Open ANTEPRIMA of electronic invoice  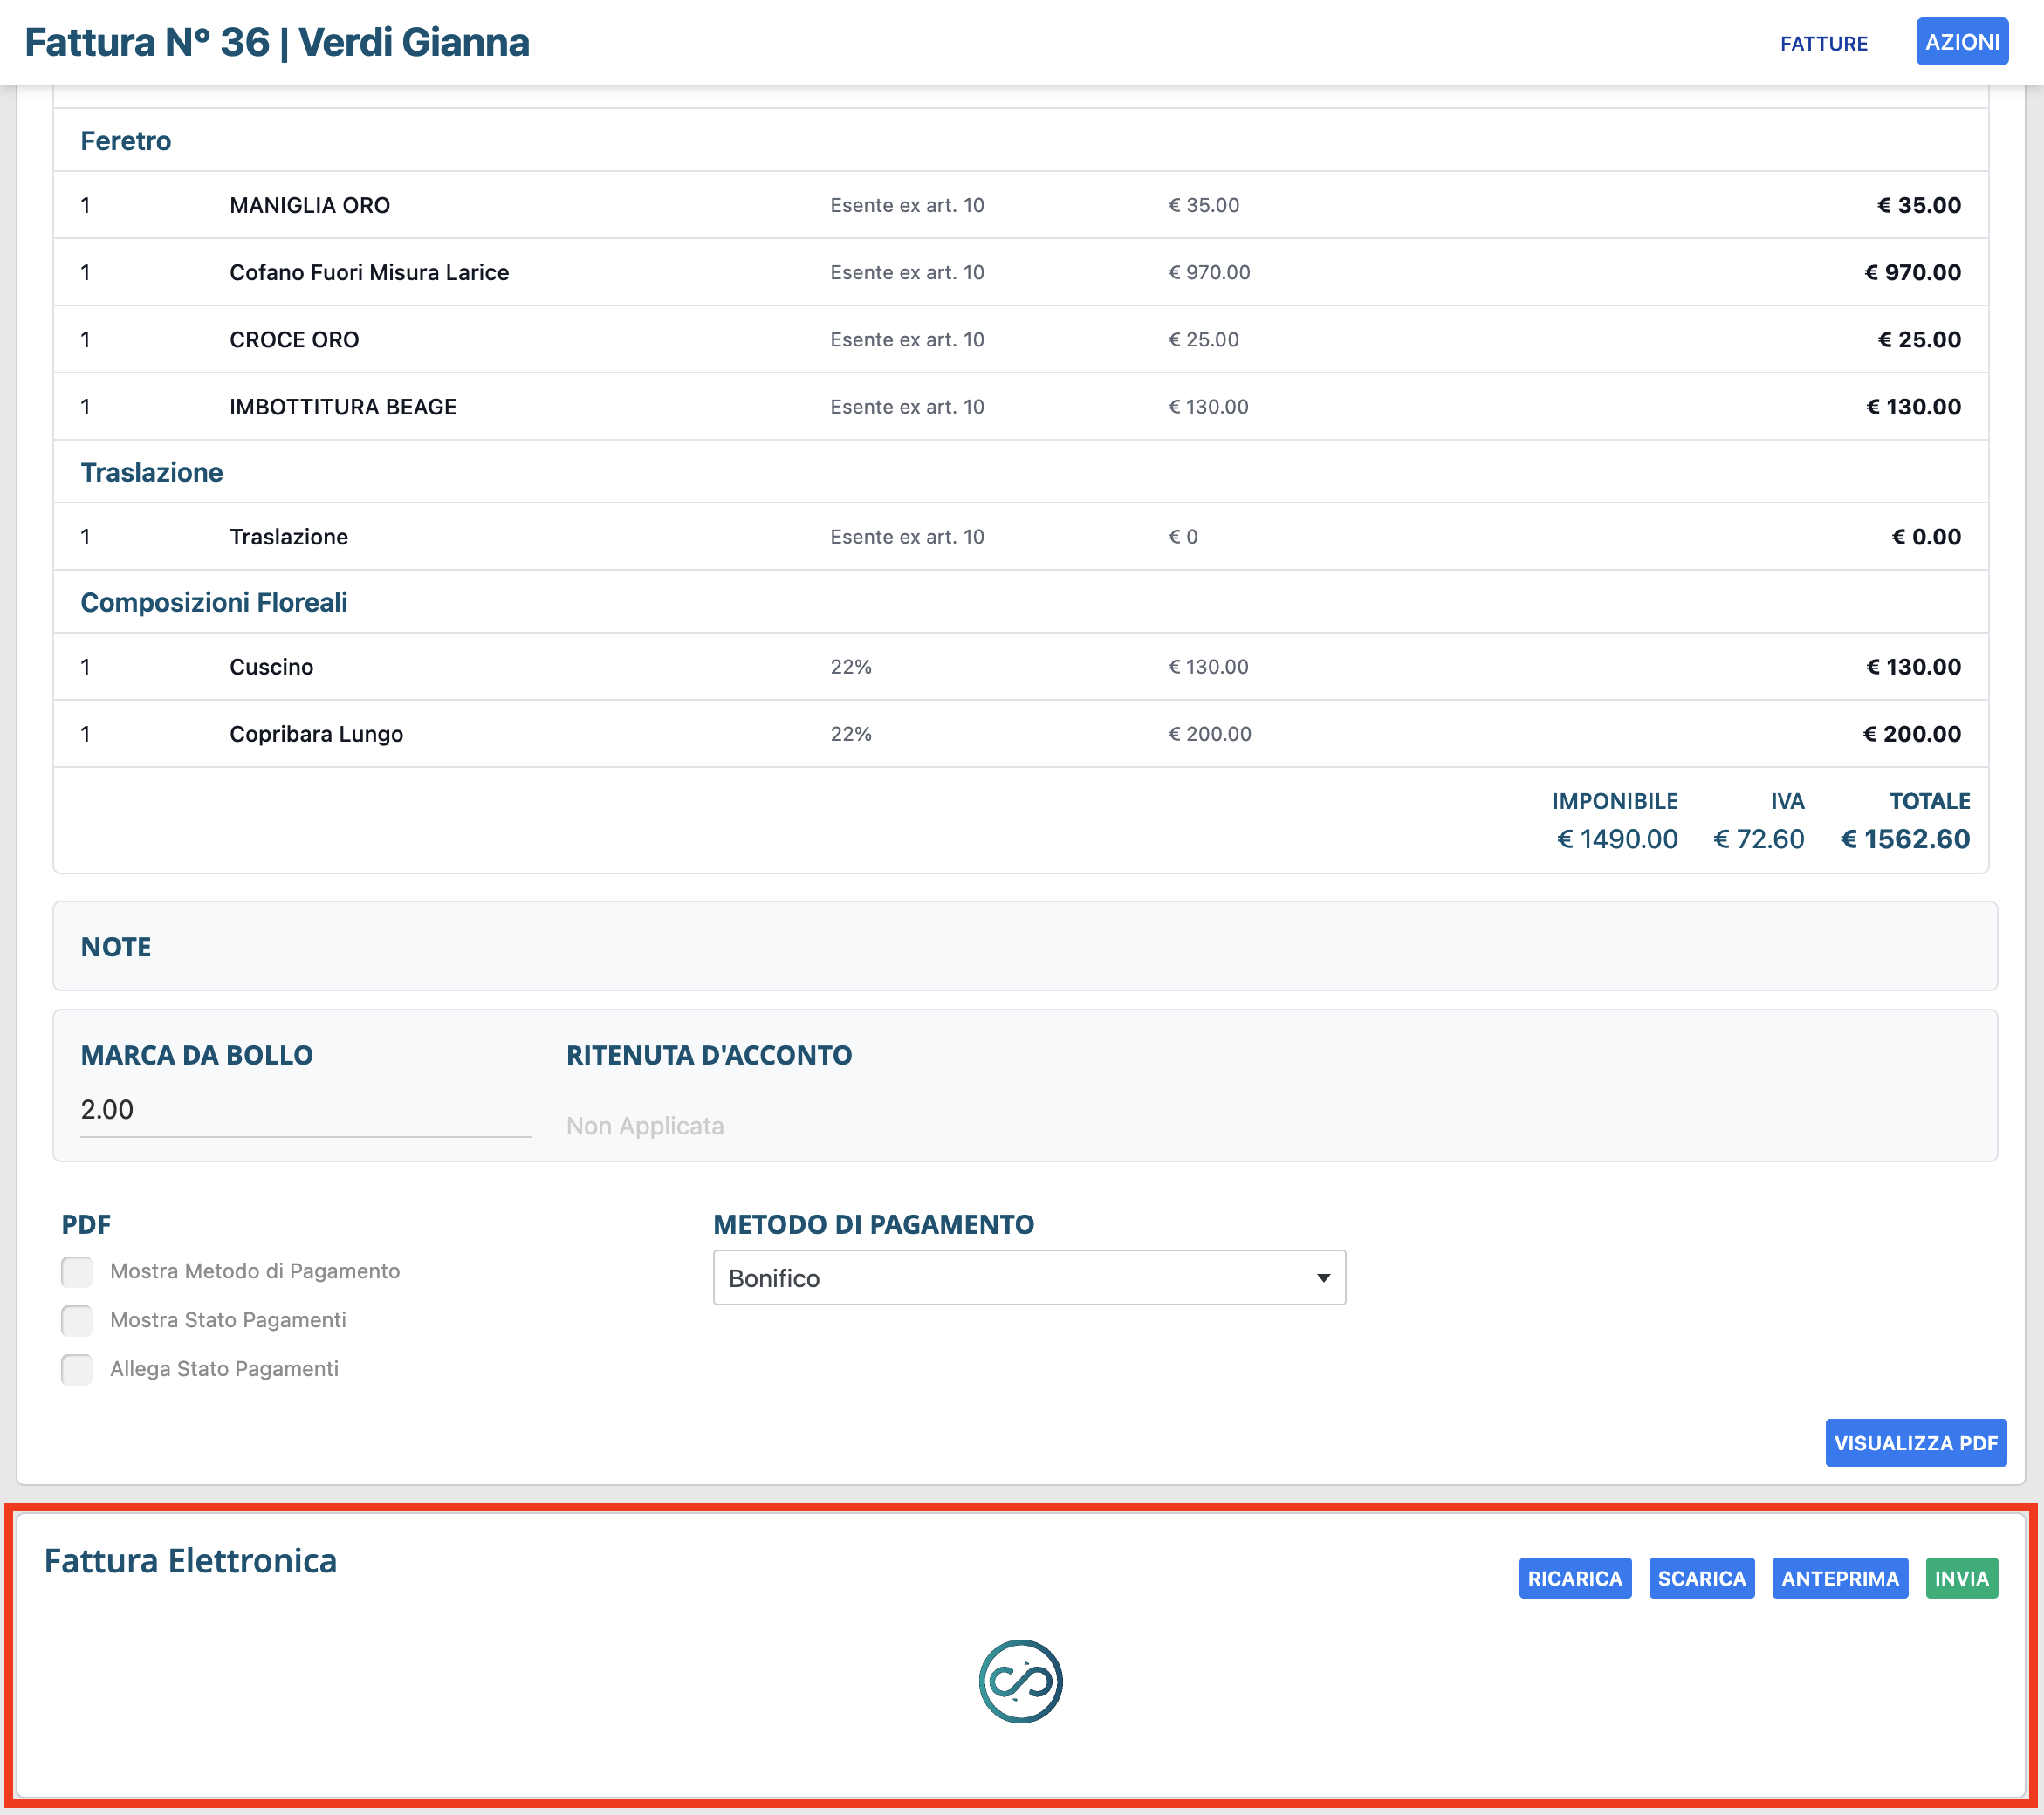1839,1578
